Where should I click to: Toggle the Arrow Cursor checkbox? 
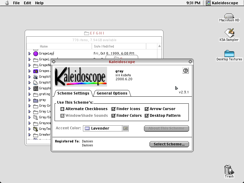coord(147,109)
